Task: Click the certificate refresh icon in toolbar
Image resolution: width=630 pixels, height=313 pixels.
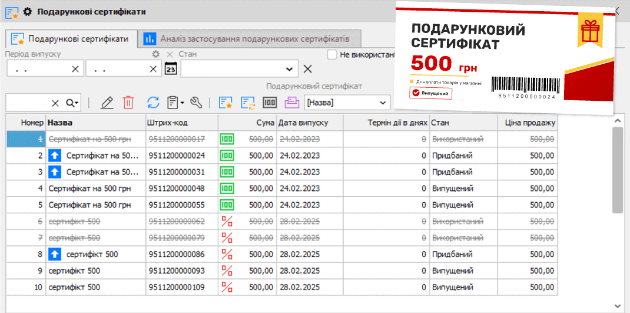Action: pos(247,103)
